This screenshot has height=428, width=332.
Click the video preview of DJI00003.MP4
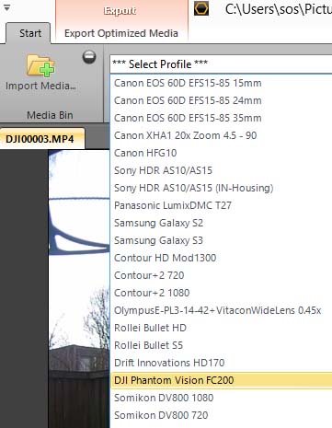[x=79, y=288]
